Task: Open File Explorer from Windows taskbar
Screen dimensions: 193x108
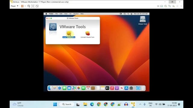Action: click(85, 104)
